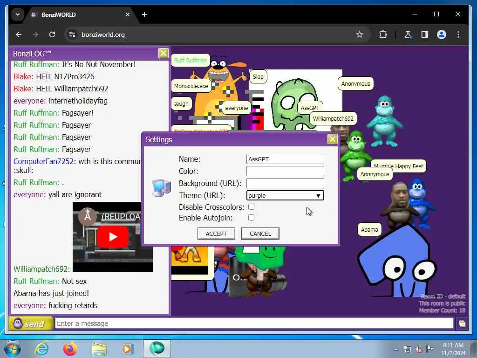Select the BonziWORLD browser tab
477x358 pixels.
[81, 14]
